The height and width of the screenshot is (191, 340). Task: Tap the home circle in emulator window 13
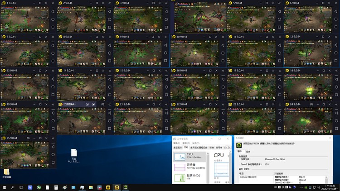[x=53, y=87]
